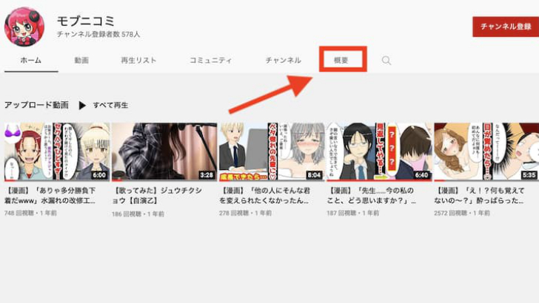539x303 pixels.
Task: Click the 278 回視聴 view count
Action: point(234,213)
